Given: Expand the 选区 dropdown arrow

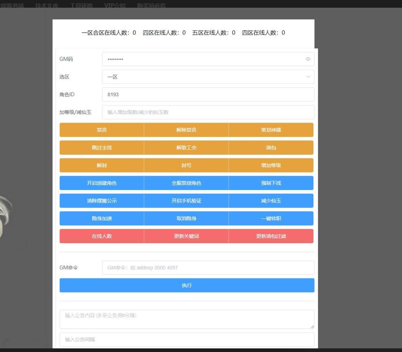Looking at the screenshot, I should click(308, 77).
